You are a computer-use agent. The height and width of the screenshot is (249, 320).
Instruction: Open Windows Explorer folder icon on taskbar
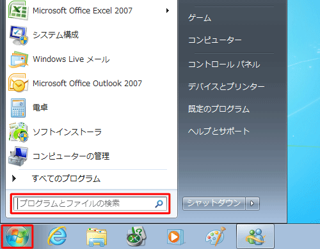click(97, 237)
